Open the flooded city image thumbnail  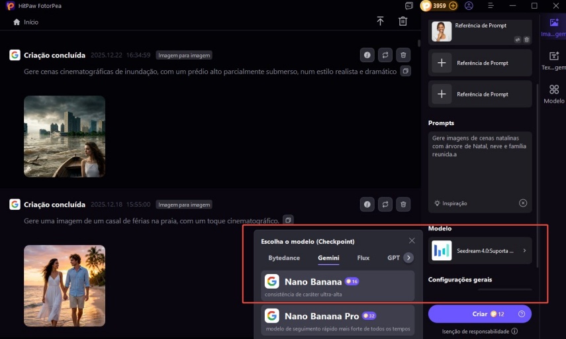pos(64,136)
